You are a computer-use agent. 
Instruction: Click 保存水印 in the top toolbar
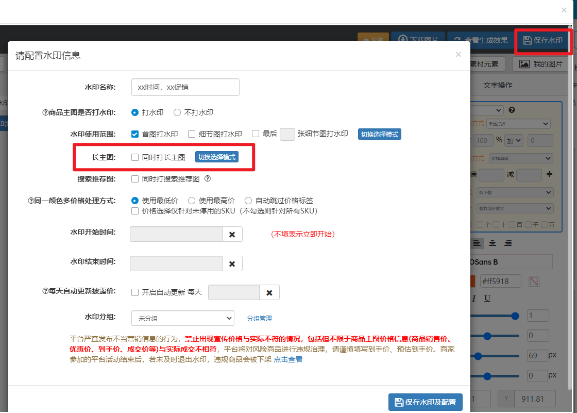point(543,40)
